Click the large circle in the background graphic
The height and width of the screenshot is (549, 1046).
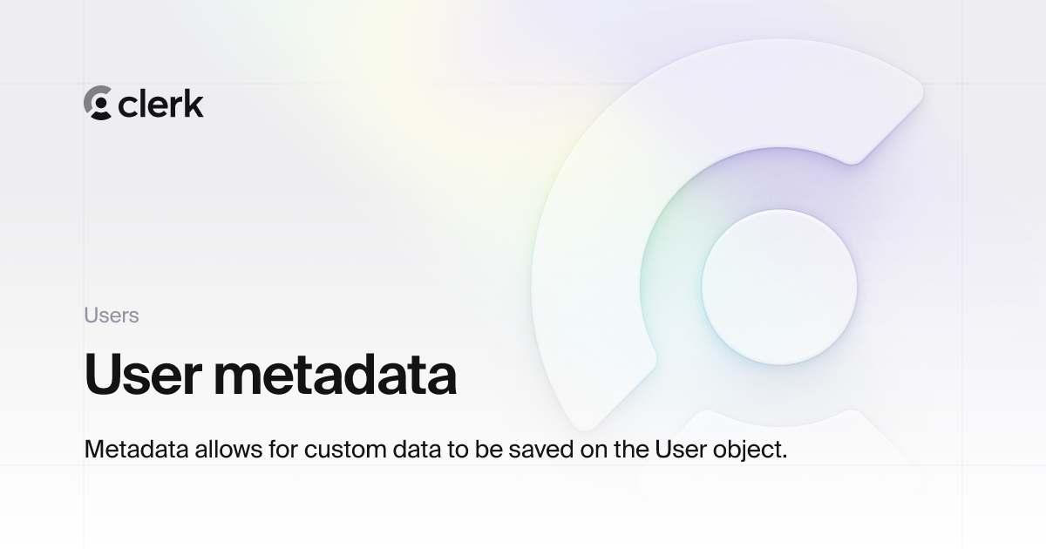coord(778,287)
